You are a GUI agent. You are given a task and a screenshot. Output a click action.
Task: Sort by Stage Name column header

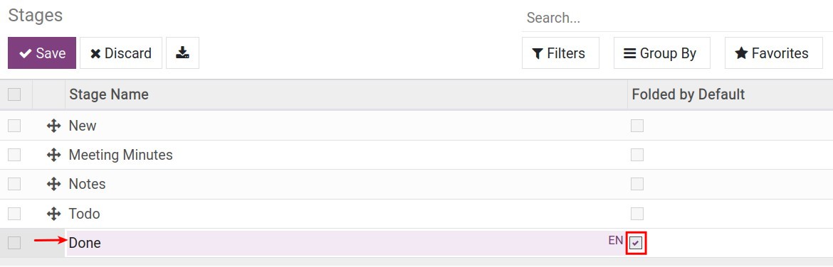tap(109, 94)
